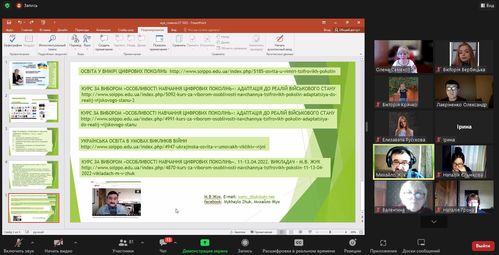Select Олена Семеног video tile
The width and height of the screenshot is (499, 255).
pyautogui.click(x=403, y=57)
